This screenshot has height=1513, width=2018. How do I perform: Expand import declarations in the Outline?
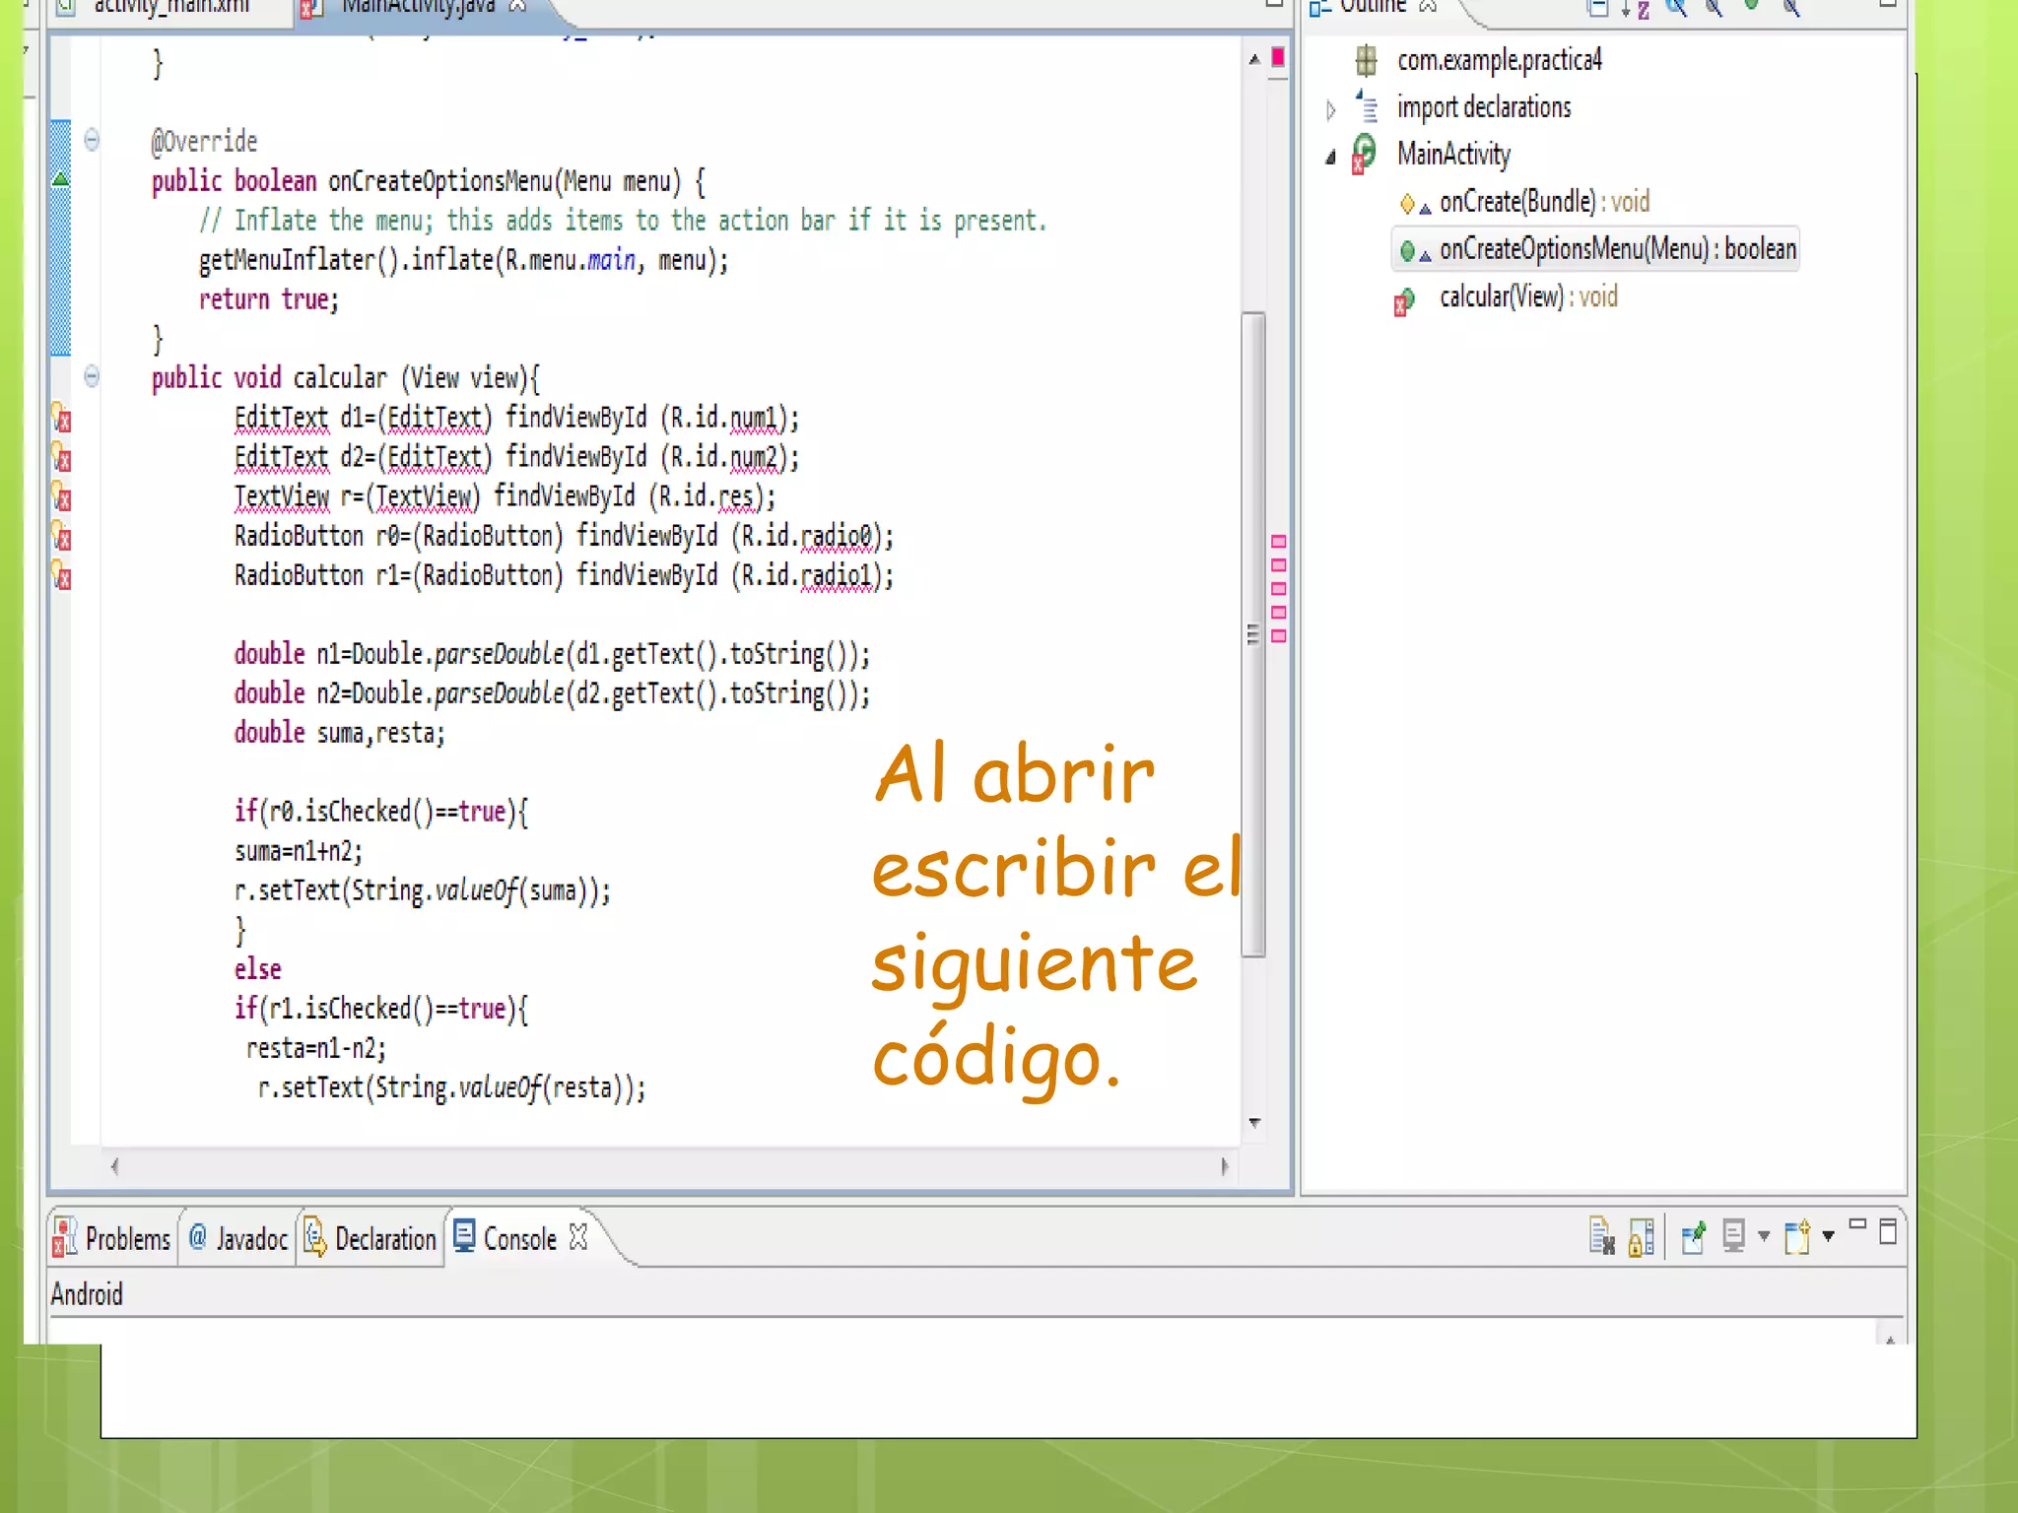tap(1330, 109)
